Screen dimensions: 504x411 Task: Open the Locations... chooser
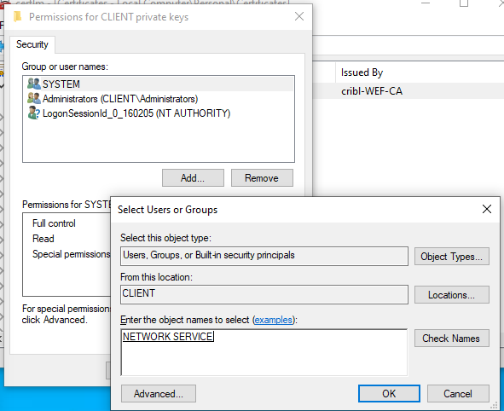pyautogui.click(x=452, y=295)
